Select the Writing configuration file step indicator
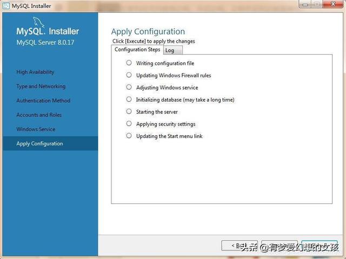 click(x=129, y=63)
